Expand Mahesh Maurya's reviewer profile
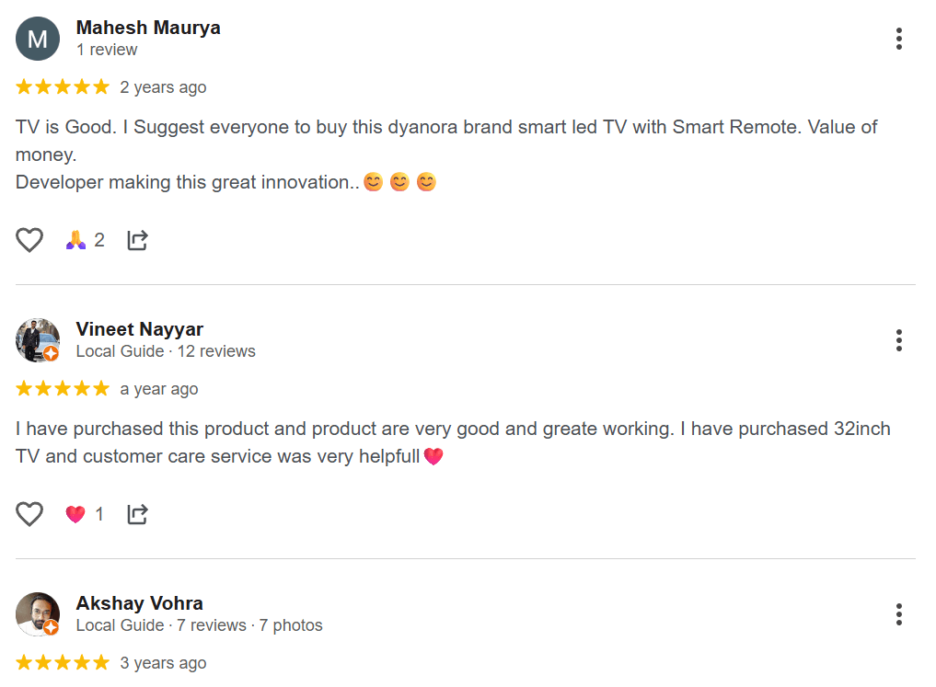 [38, 39]
